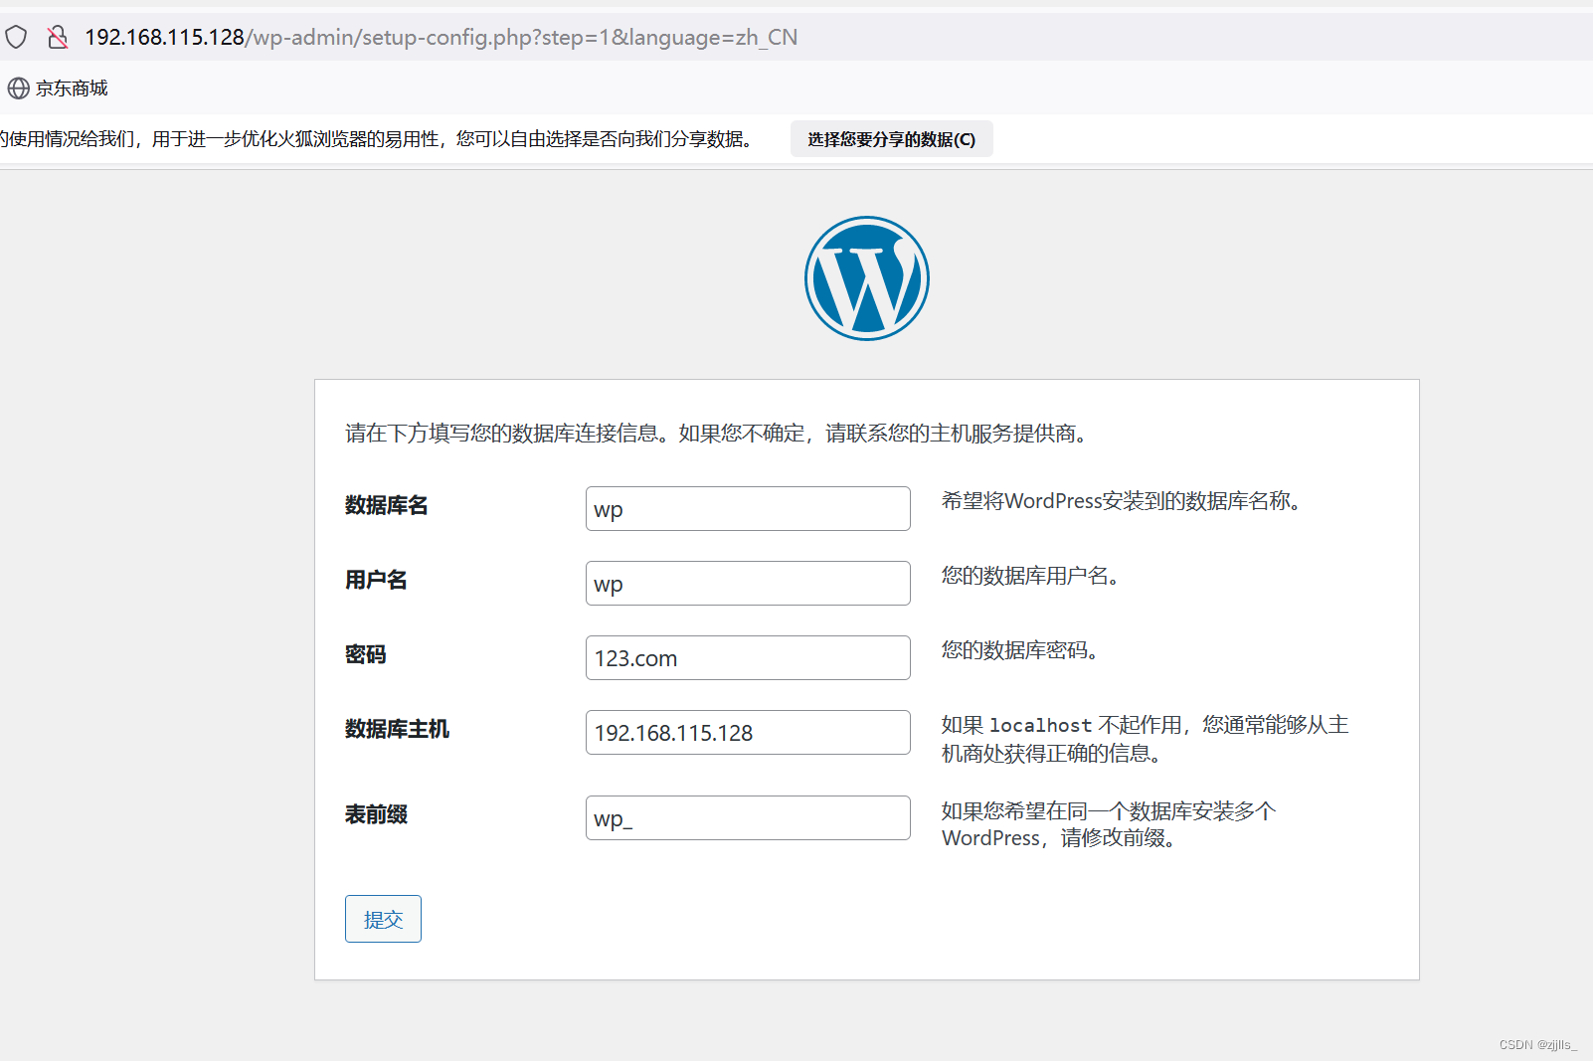Click the 密码 label text

click(x=365, y=654)
